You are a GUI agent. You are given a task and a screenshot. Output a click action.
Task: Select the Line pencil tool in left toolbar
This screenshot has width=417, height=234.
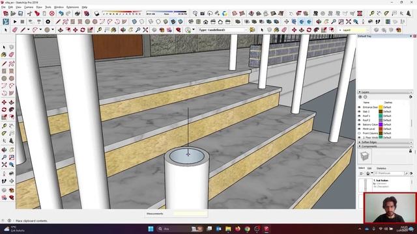[4, 64]
